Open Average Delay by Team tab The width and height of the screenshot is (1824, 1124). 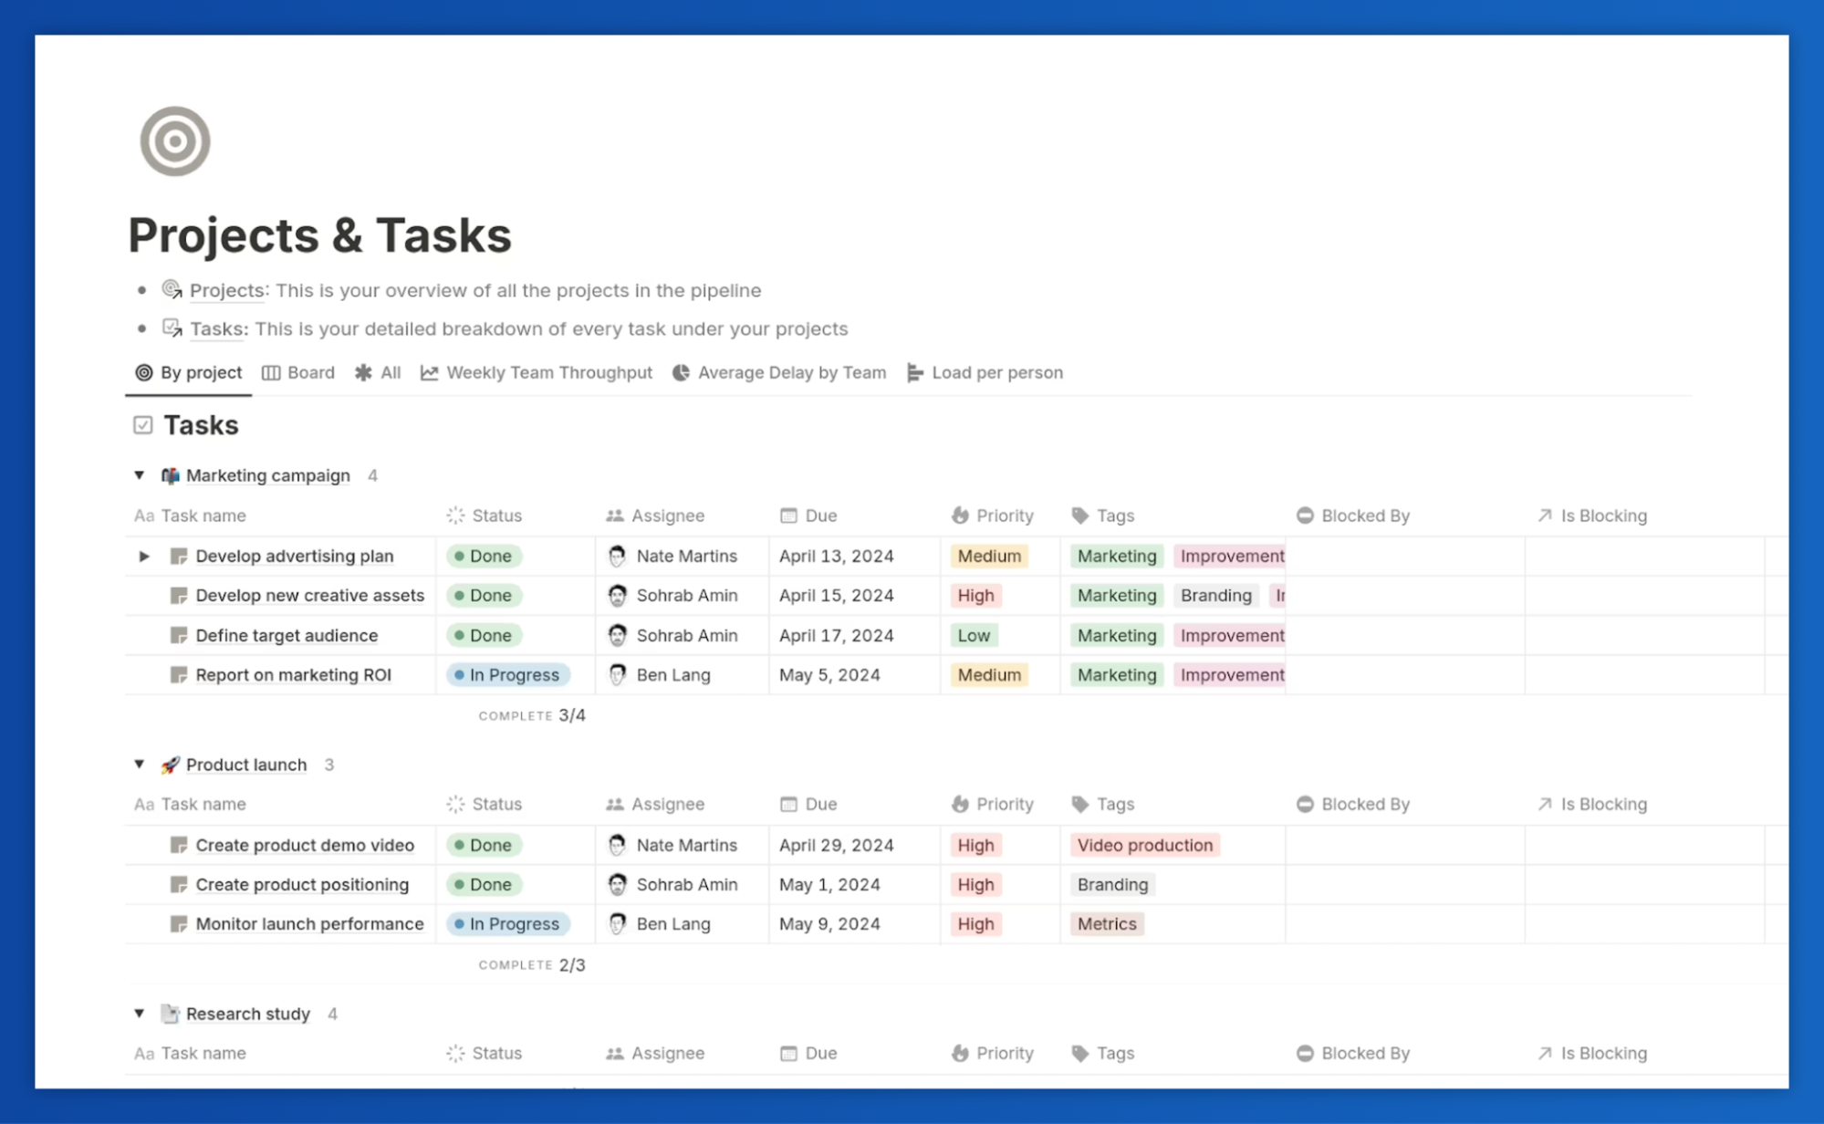click(x=779, y=372)
